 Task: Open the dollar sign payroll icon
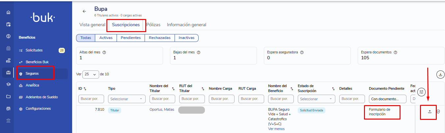pyautogui.click(x=8, y=36)
